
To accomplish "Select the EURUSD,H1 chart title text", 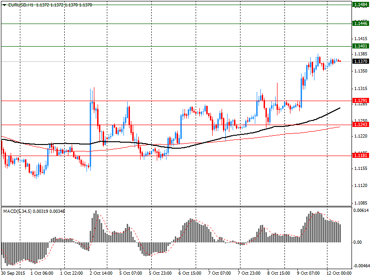I will click(21, 5).
